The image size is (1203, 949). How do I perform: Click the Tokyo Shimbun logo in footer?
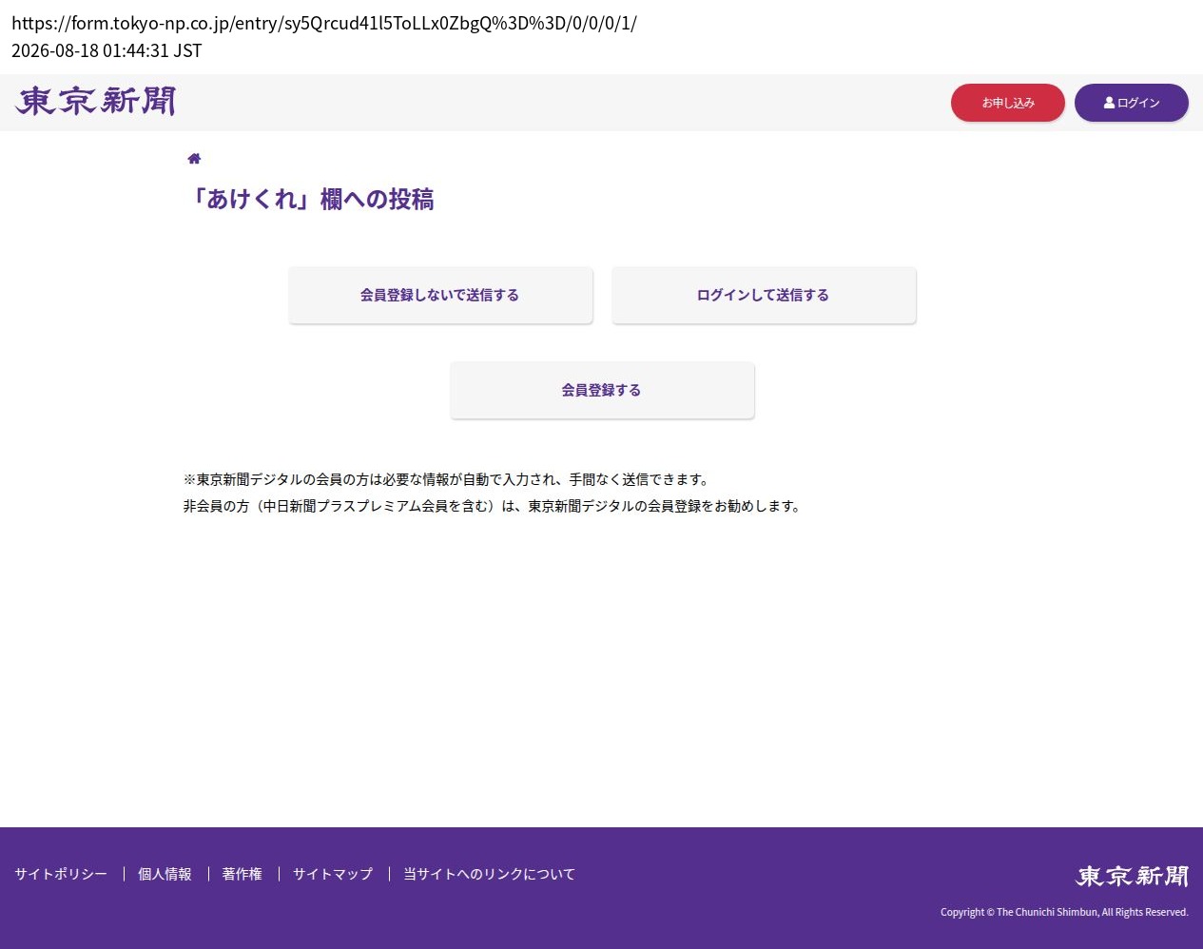pos(1133,876)
